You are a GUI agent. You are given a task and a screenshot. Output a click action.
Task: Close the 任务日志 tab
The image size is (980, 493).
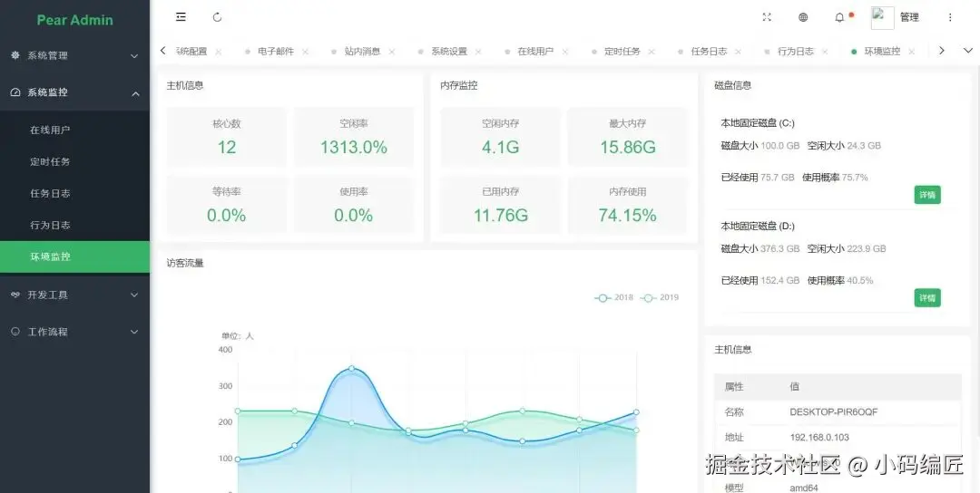[738, 52]
